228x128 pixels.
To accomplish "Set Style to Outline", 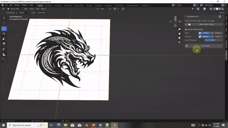I will 216,33.
